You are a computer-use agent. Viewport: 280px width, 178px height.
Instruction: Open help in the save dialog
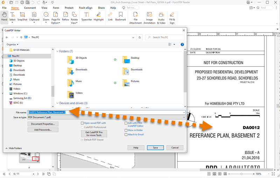(x=182, y=44)
